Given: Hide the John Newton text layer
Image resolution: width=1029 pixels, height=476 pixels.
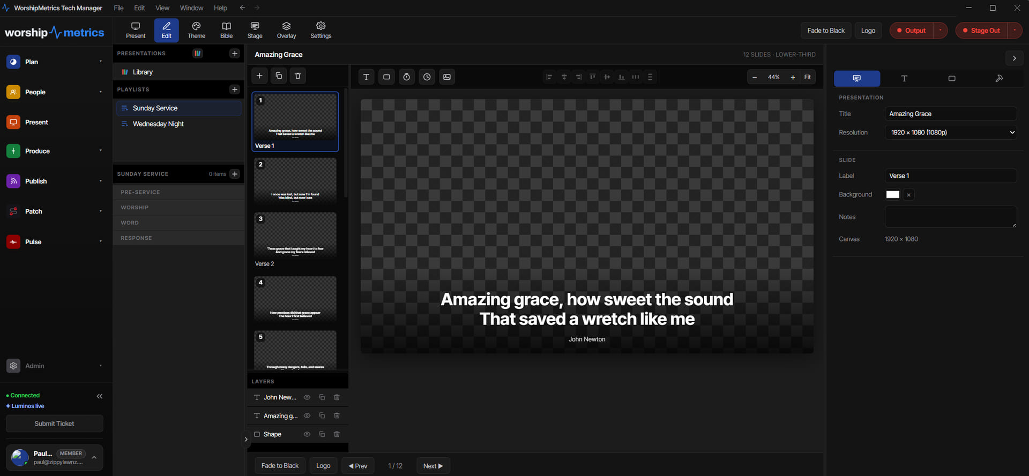Looking at the screenshot, I should (307, 397).
